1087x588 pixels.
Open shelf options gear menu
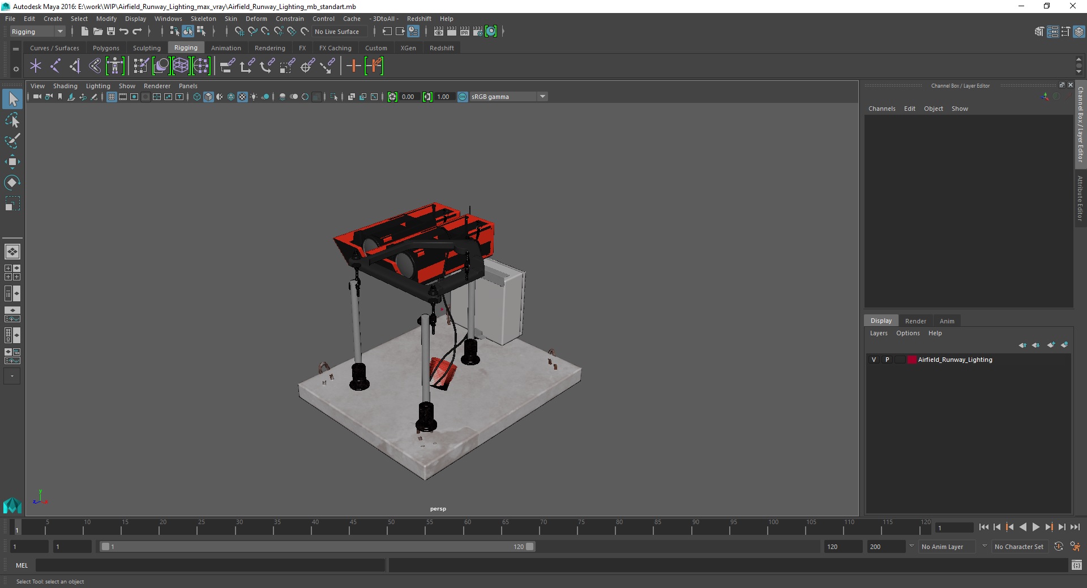[x=16, y=69]
